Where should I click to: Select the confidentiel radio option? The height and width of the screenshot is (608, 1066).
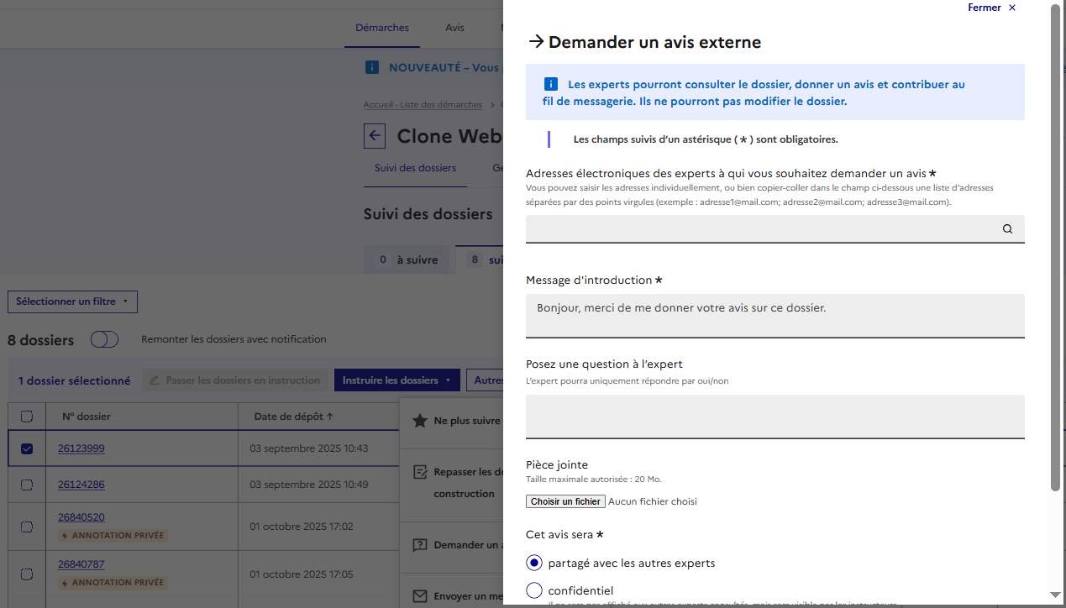(x=534, y=590)
